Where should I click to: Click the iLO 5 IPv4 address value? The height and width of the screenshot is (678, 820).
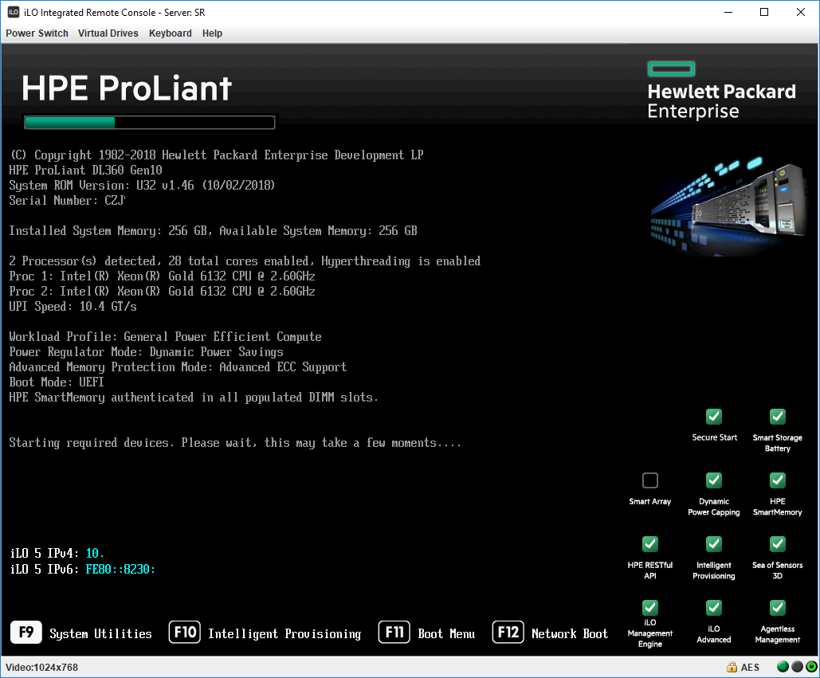pyautogui.click(x=95, y=553)
